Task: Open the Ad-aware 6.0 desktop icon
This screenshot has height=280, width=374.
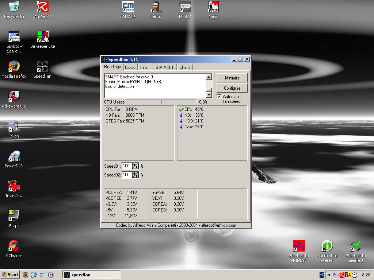Action: (x=14, y=97)
